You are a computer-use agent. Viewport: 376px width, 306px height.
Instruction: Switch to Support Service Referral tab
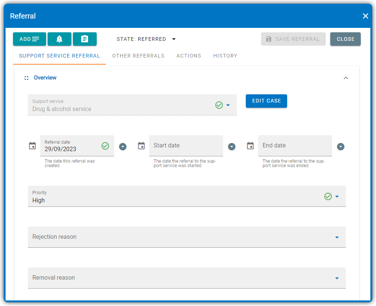click(x=60, y=56)
